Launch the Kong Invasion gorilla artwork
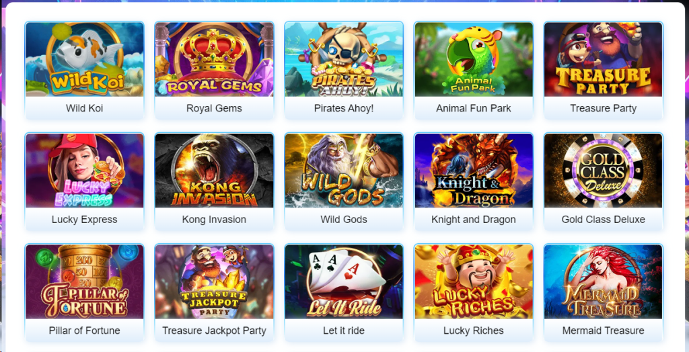This screenshot has height=352, width=689. pyautogui.click(x=214, y=171)
